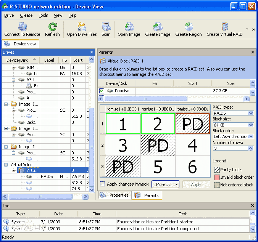Close the Drives panel
This screenshot has width=258, height=242.
pos(92,52)
